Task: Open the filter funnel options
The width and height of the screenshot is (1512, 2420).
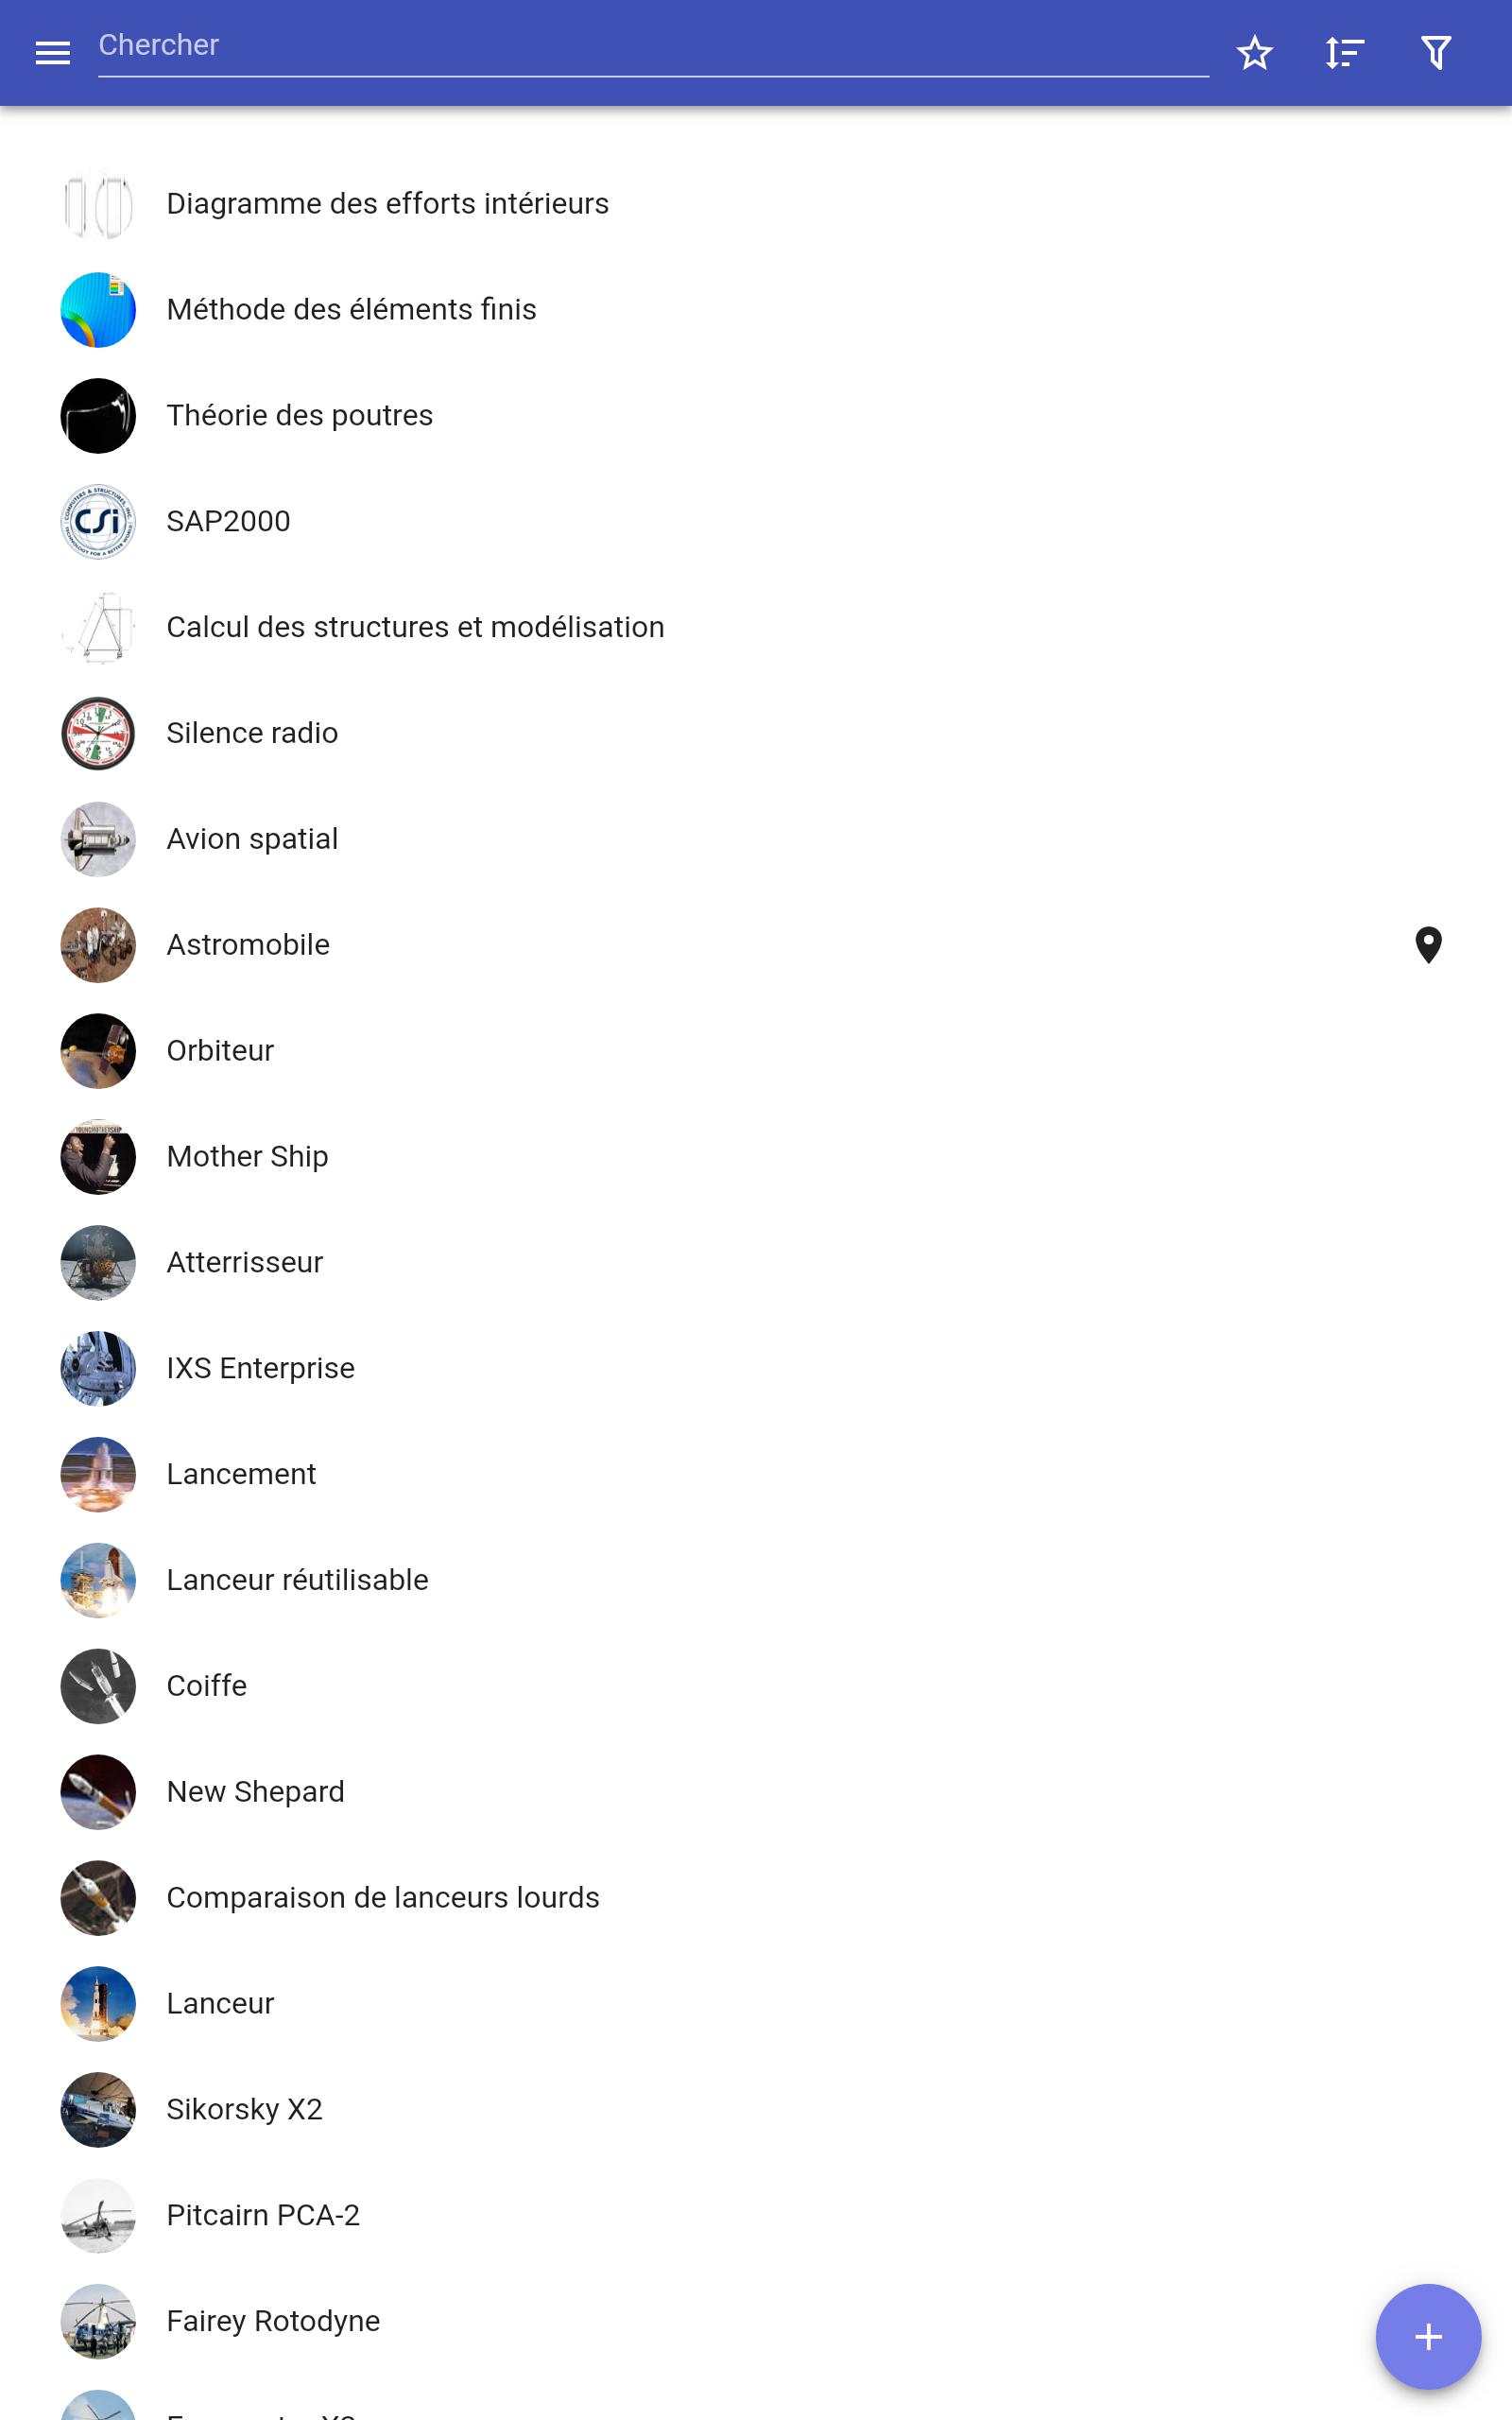Action: click(x=1436, y=53)
